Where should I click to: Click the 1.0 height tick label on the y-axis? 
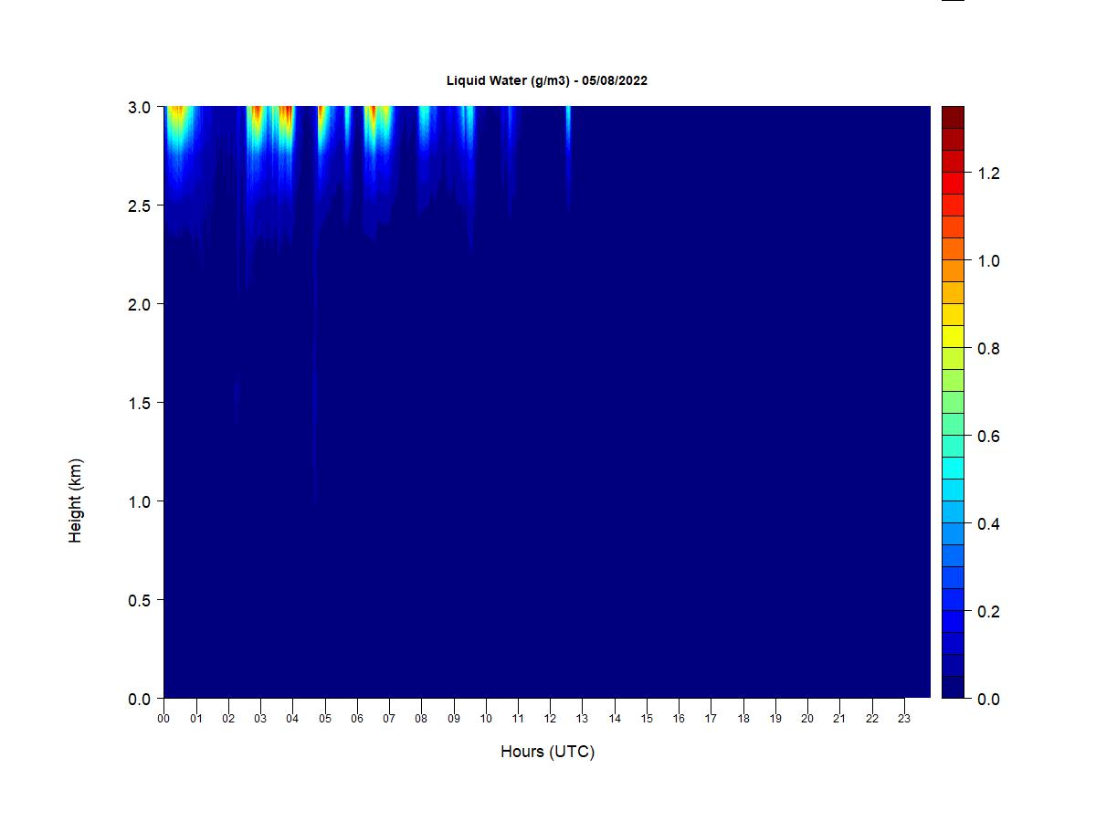(140, 501)
